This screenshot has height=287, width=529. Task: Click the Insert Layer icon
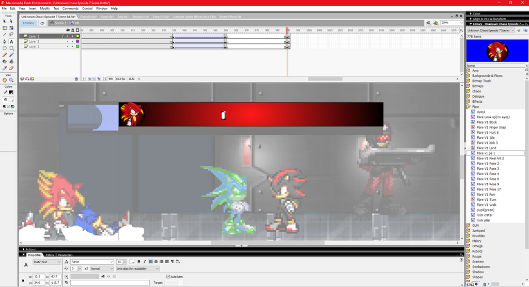tap(22, 79)
